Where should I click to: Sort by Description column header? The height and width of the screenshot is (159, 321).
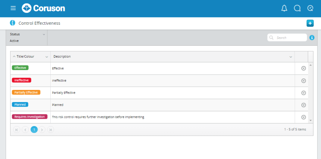pos(62,57)
